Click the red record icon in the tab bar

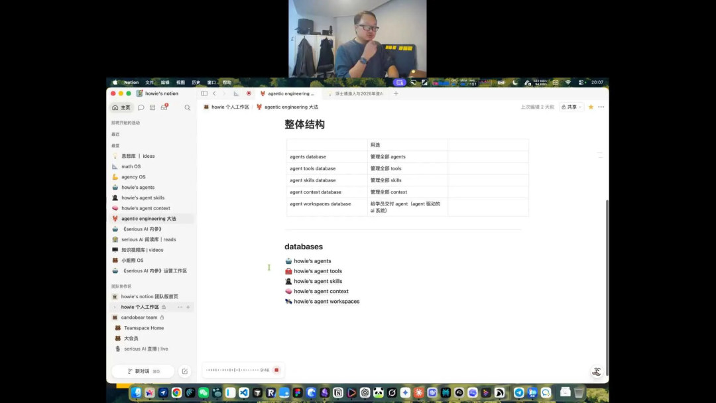(x=249, y=93)
